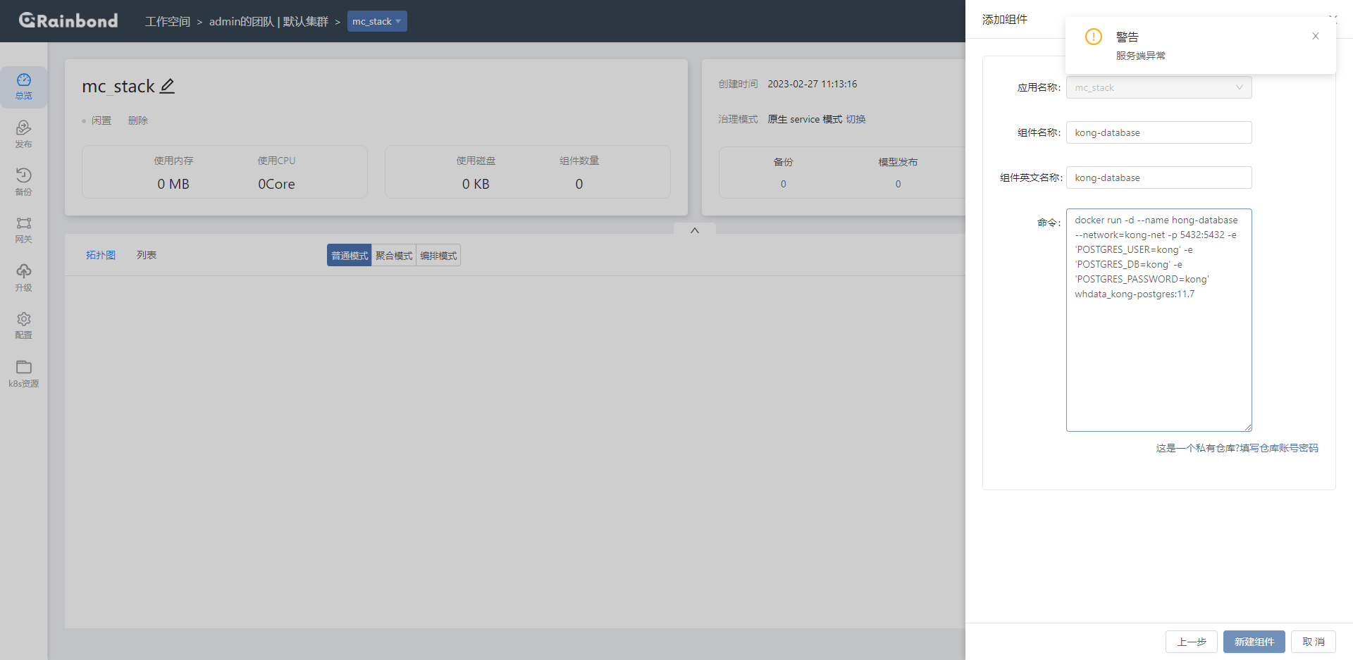Image resolution: width=1353 pixels, height=660 pixels.
Task: Enable 编排模式 orchestration mode
Action: 438,255
